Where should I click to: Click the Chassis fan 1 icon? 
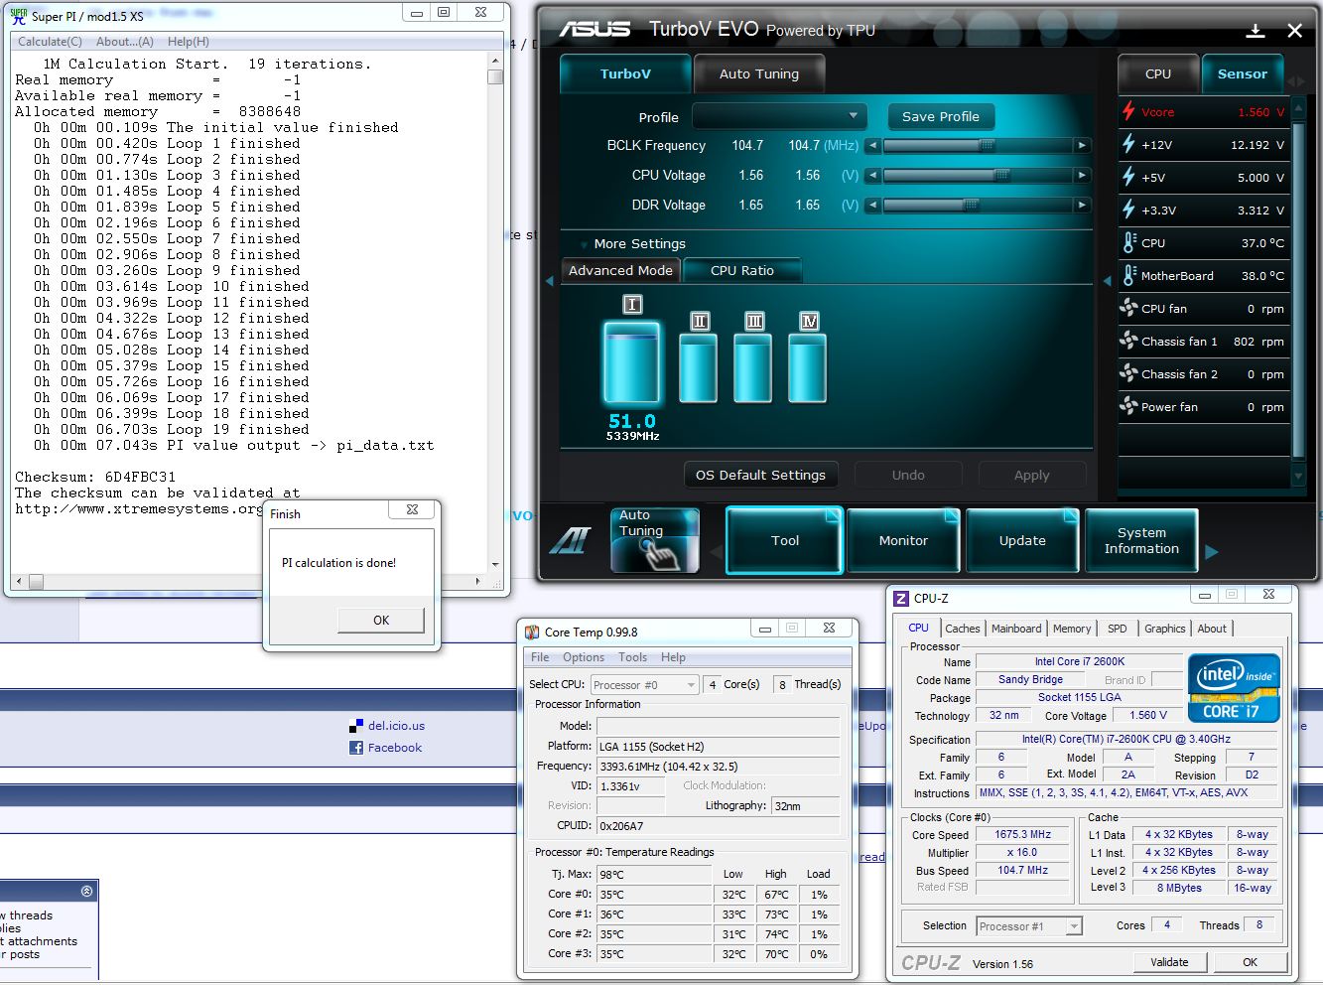click(1128, 341)
